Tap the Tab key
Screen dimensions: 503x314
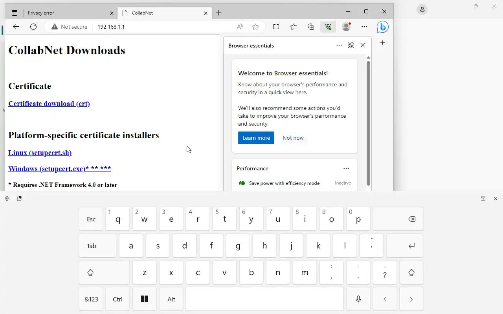pyautogui.click(x=98, y=246)
